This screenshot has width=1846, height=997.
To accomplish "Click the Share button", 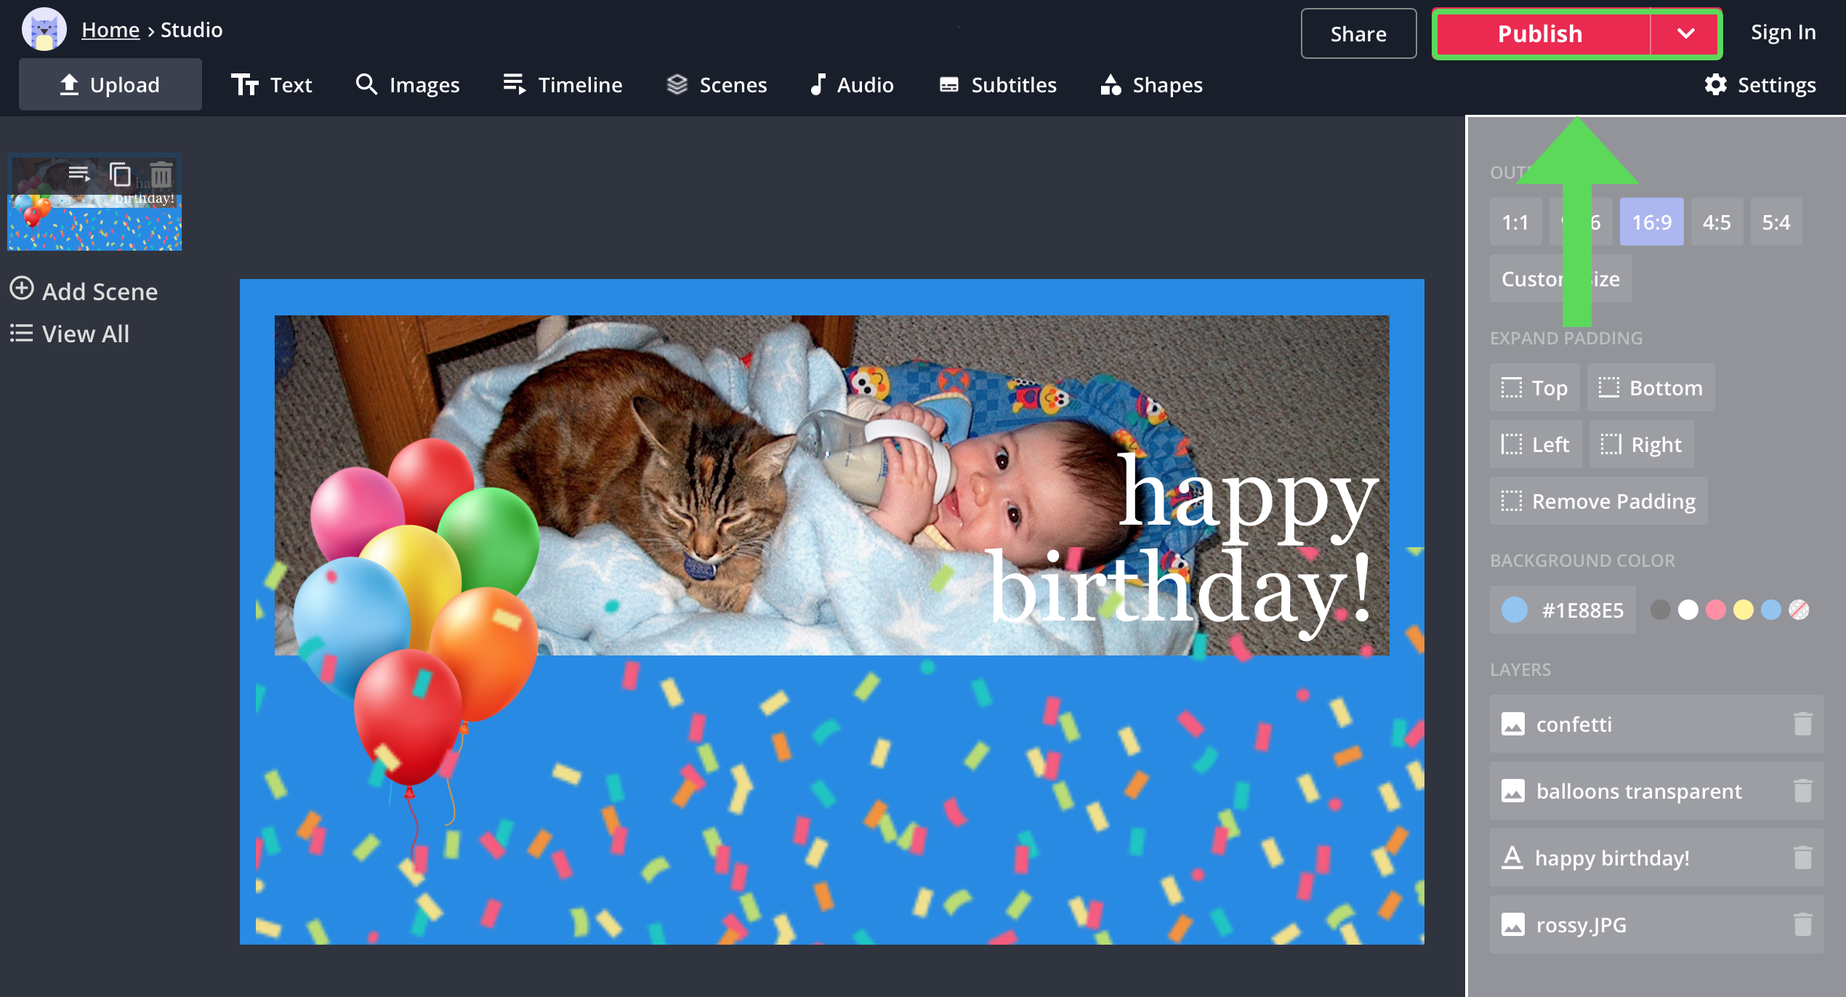I will coord(1358,33).
